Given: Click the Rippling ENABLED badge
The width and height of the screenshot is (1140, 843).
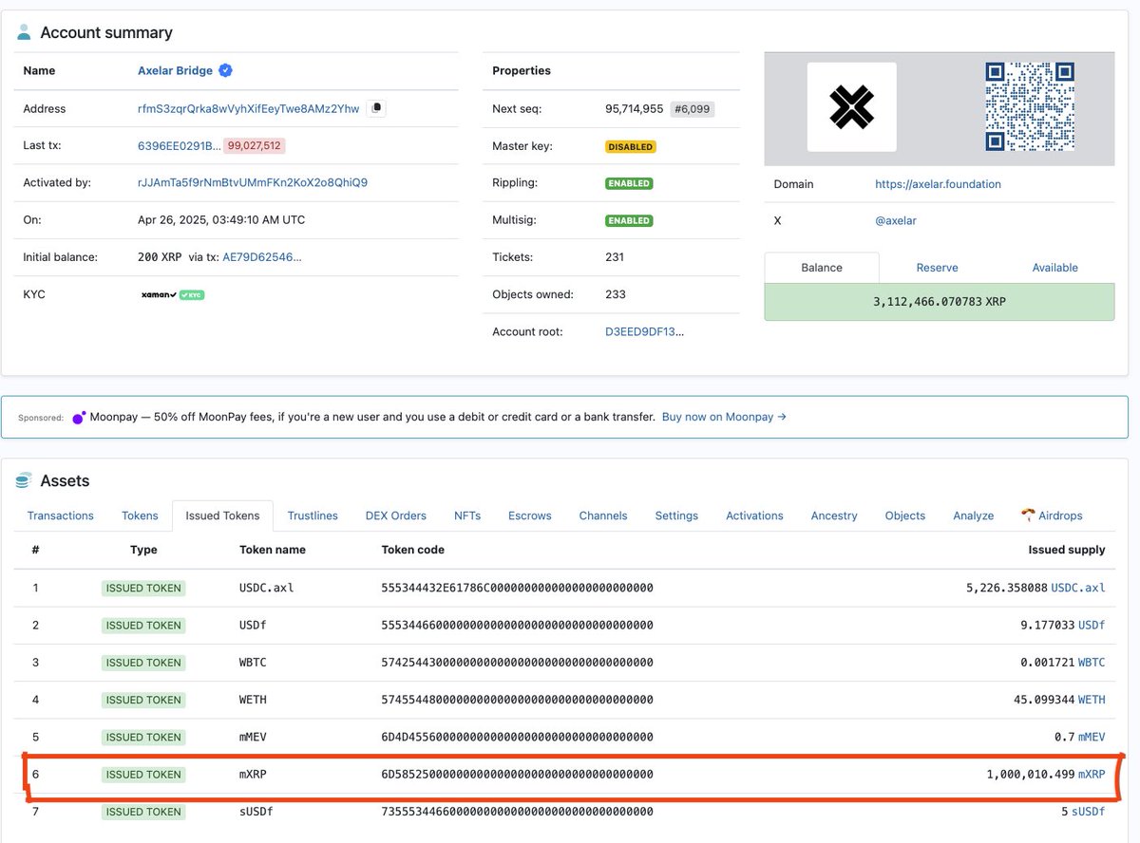Looking at the screenshot, I should pyautogui.click(x=629, y=183).
